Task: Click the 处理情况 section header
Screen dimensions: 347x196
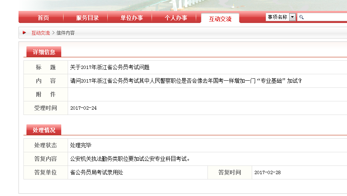Action: pyautogui.click(x=44, y=130)
